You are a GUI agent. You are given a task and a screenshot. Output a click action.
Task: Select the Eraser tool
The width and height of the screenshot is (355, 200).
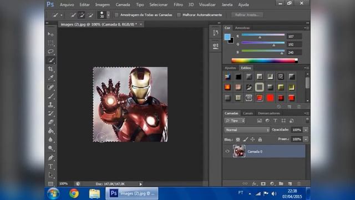point(50,122)
